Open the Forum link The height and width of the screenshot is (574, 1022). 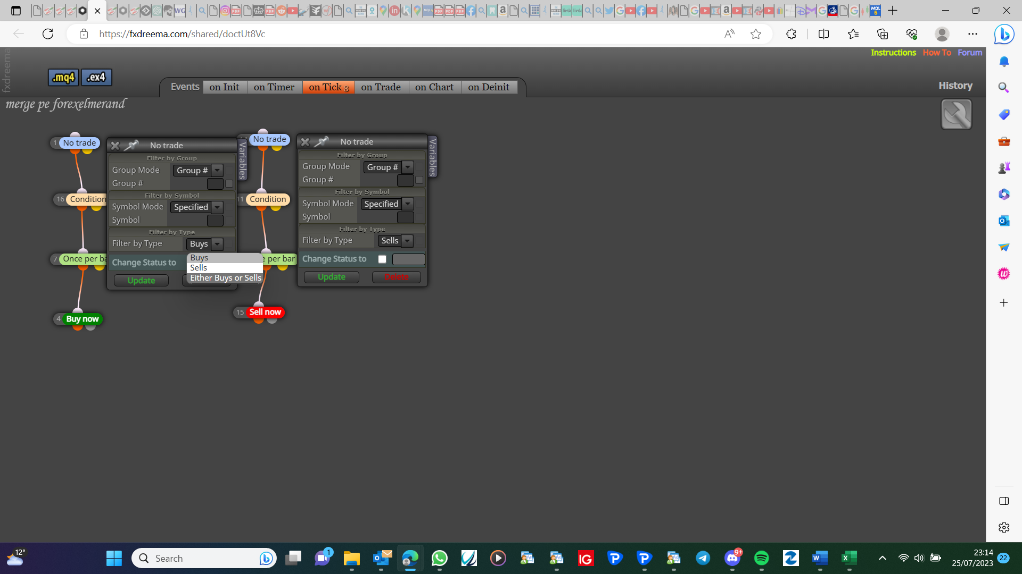coord(970,53)
